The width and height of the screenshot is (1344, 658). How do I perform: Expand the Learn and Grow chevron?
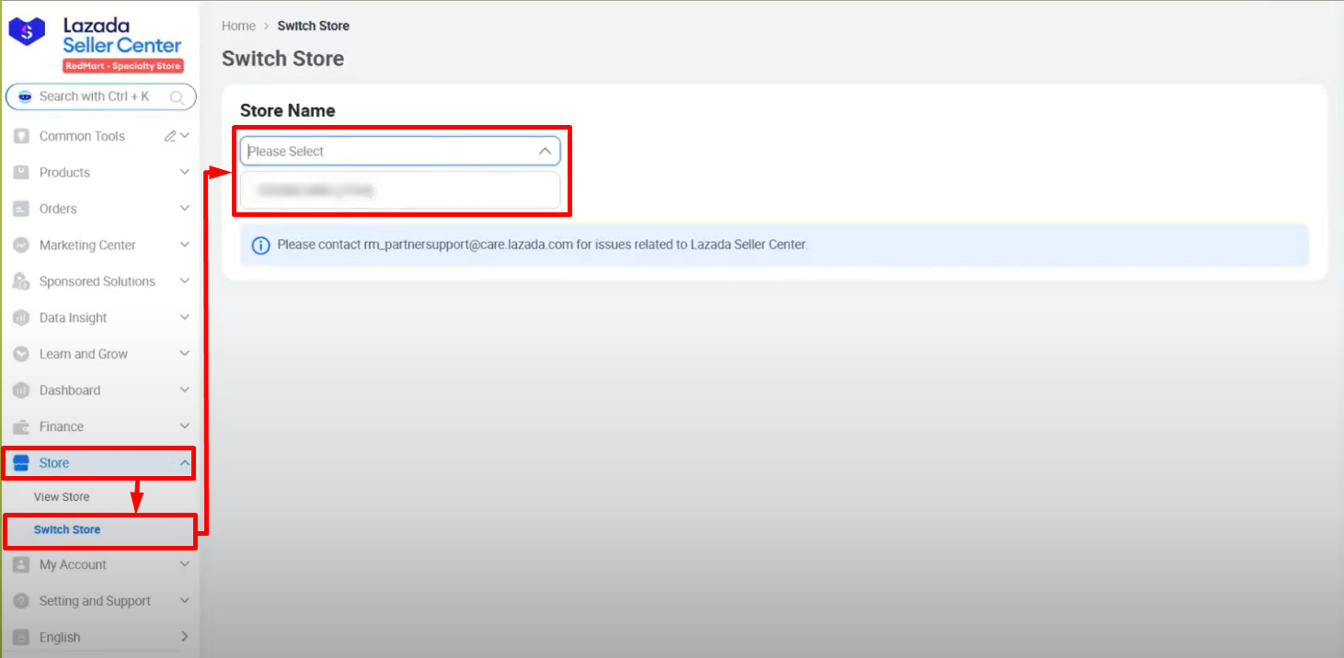(x=185, y=354)
